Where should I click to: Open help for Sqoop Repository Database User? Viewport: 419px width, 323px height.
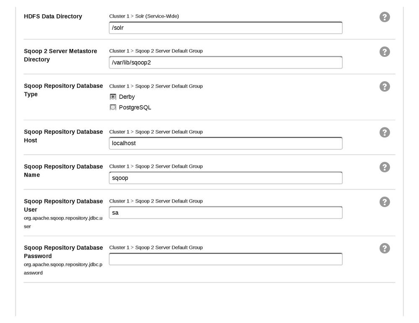click(384, 202)
